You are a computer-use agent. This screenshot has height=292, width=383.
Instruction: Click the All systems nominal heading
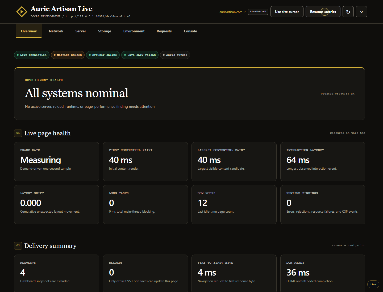pyautogui.click(x=77, y=93)
